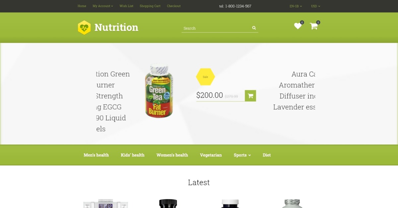Click the yellow Sale hexagon badge

point(205,77)
